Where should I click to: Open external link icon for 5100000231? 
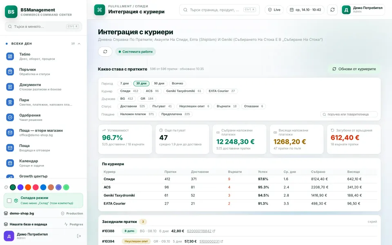point(222,241)
